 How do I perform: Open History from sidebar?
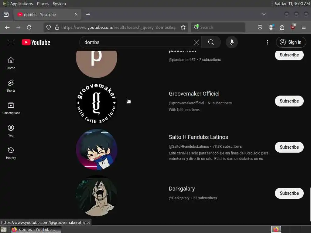(11, 153)
